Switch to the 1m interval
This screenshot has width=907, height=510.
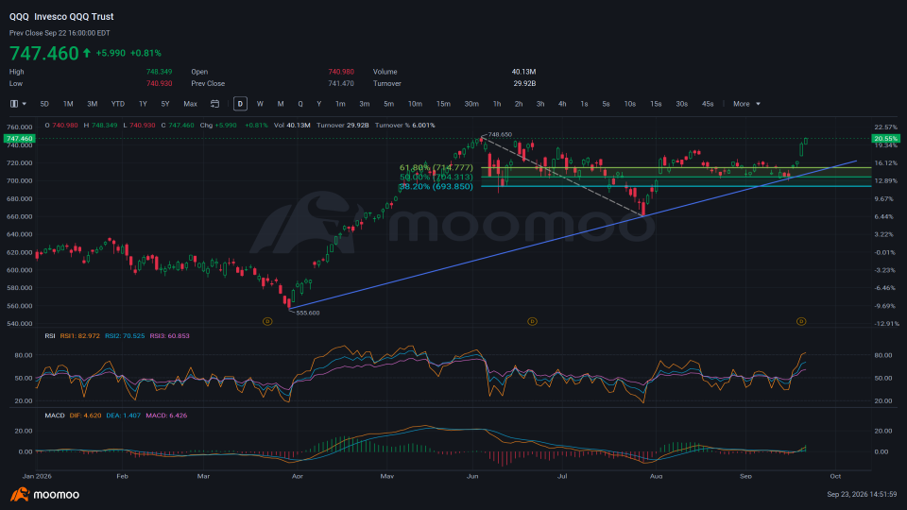click(341, 104)
